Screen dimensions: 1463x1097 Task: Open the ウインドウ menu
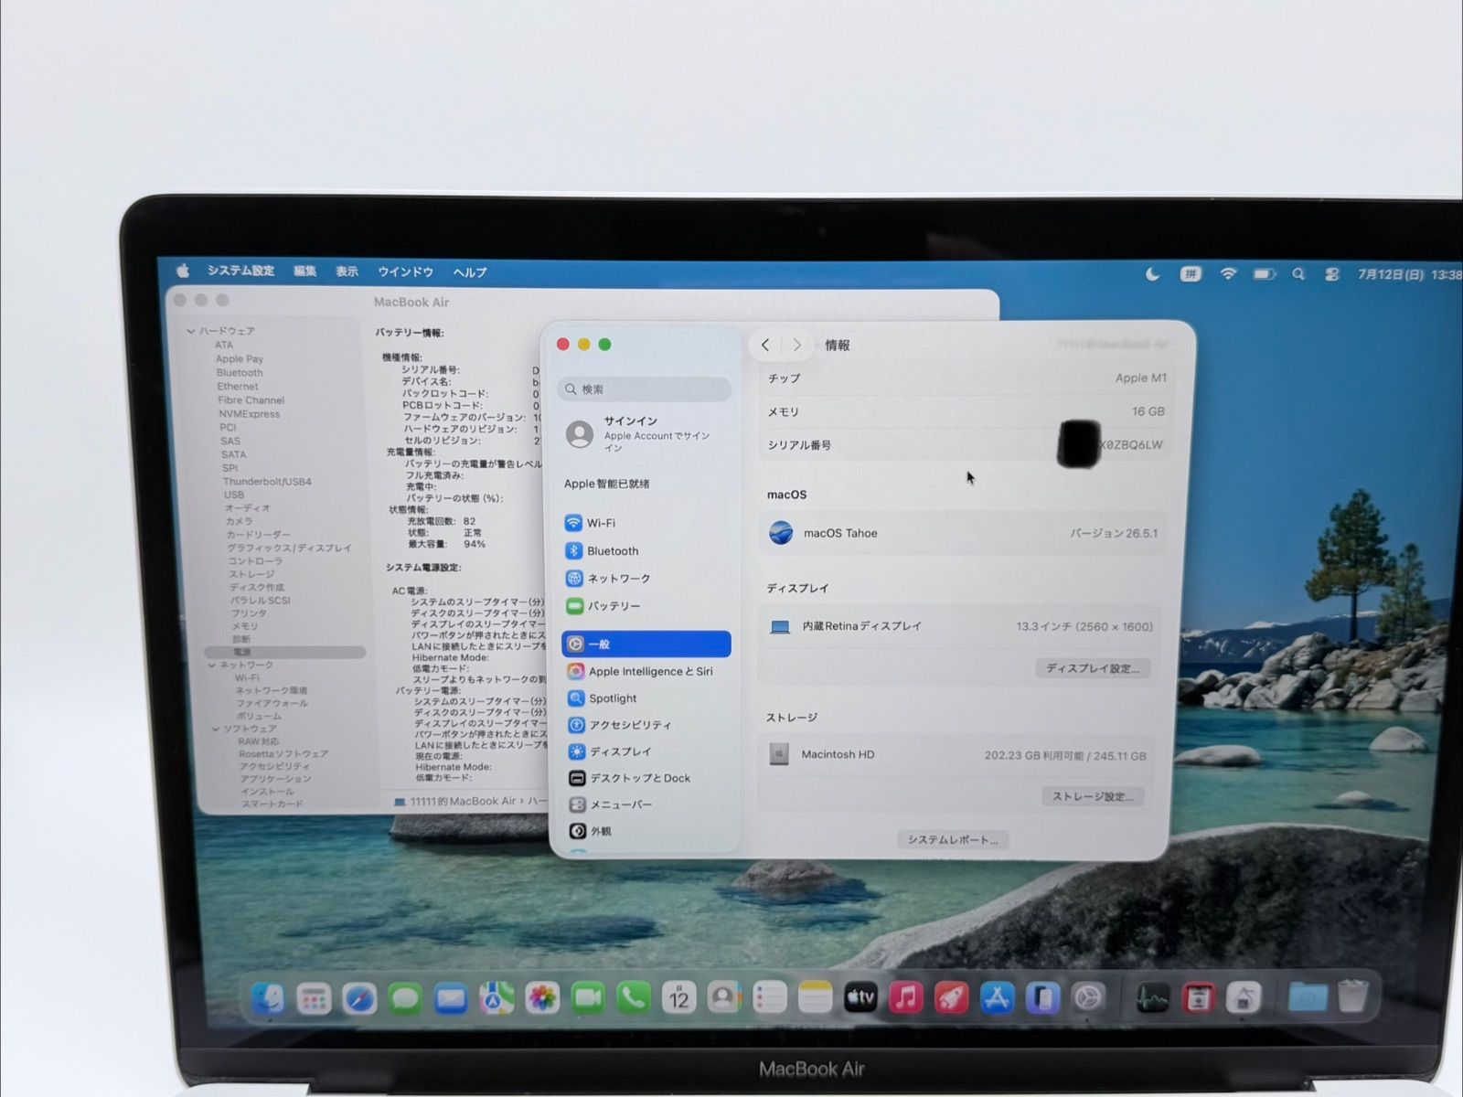coord(406,272)
